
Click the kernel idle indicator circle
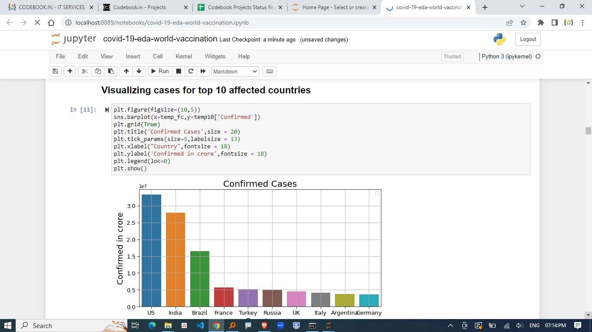538,57
